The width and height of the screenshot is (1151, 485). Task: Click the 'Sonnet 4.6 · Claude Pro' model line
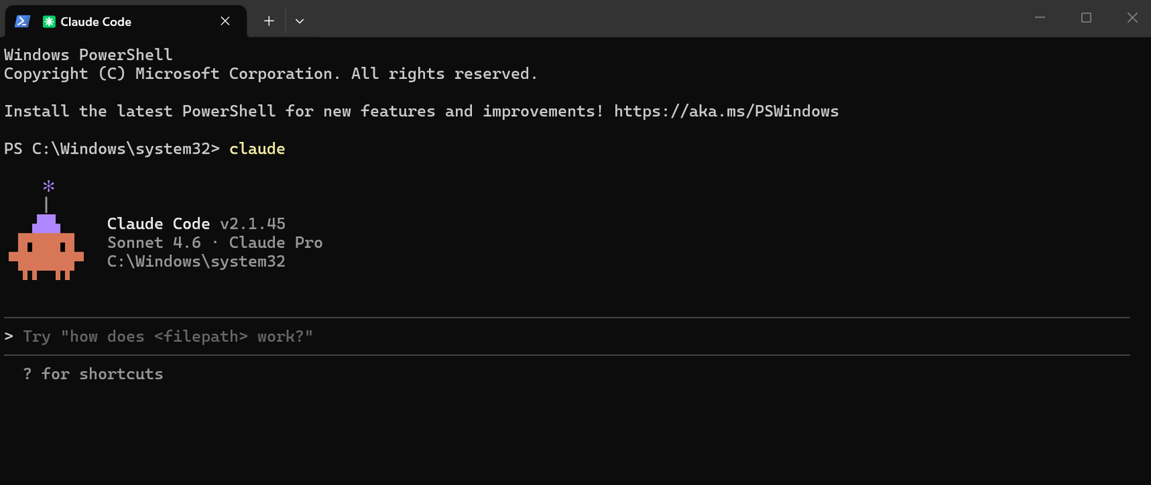coord(215,242)
